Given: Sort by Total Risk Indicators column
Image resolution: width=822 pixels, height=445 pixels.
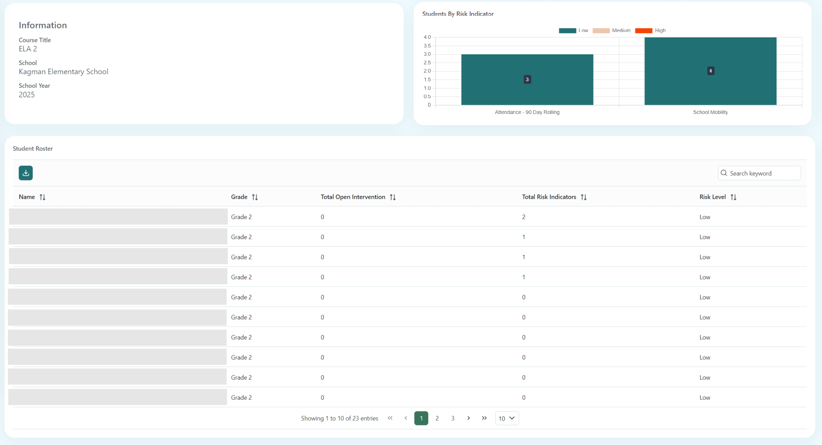Looking at the screenshot, I should point(584,197).
